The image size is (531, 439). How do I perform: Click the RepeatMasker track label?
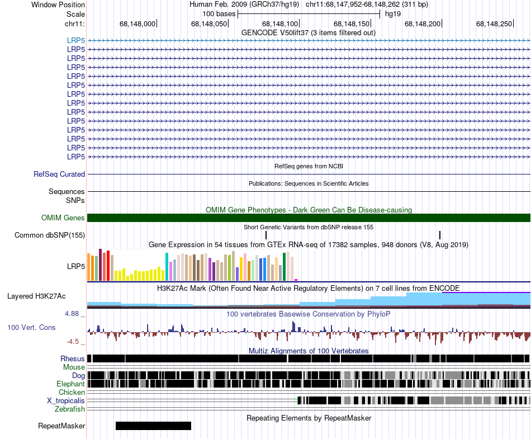(61, 426)
